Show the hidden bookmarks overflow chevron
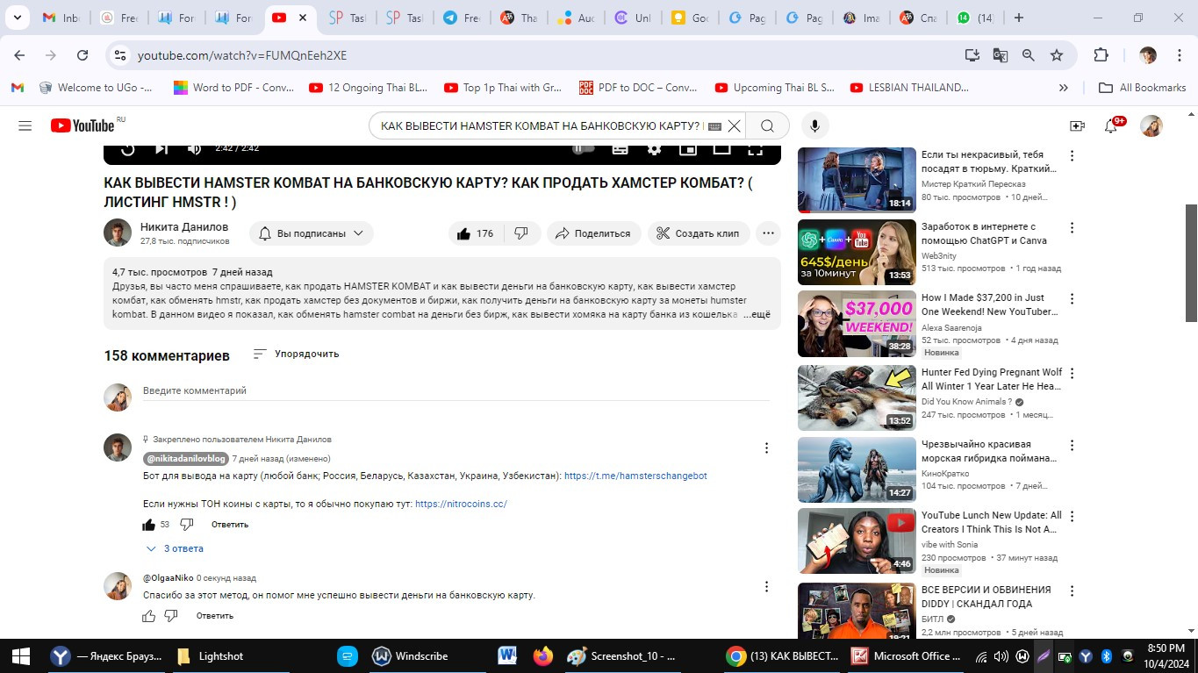This screenshot has width=1198, height=673. pyautogui.click(x=1064, y=88)
